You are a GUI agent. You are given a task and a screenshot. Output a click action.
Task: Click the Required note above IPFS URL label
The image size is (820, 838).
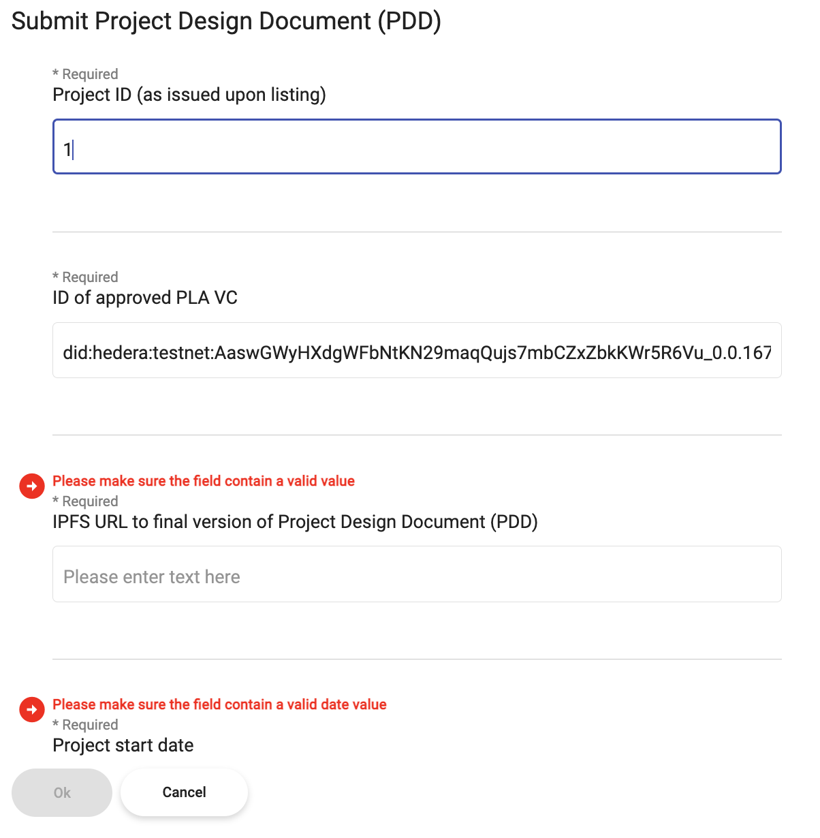[86, 501]
